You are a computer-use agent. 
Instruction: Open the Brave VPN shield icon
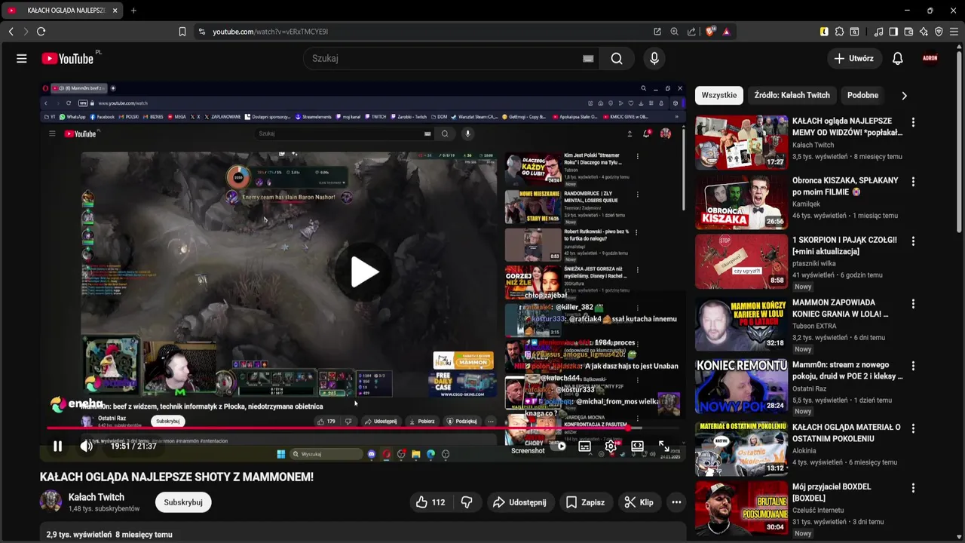tap(939, 32)
